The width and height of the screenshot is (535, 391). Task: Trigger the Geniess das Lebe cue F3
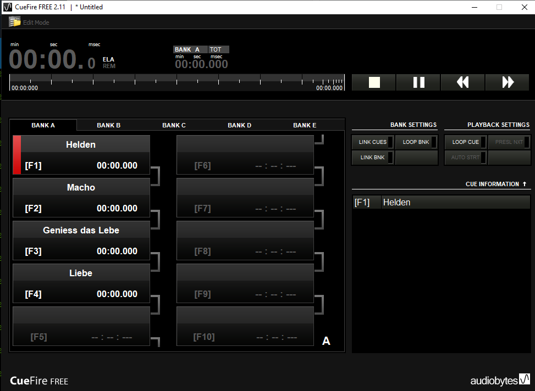81,241
